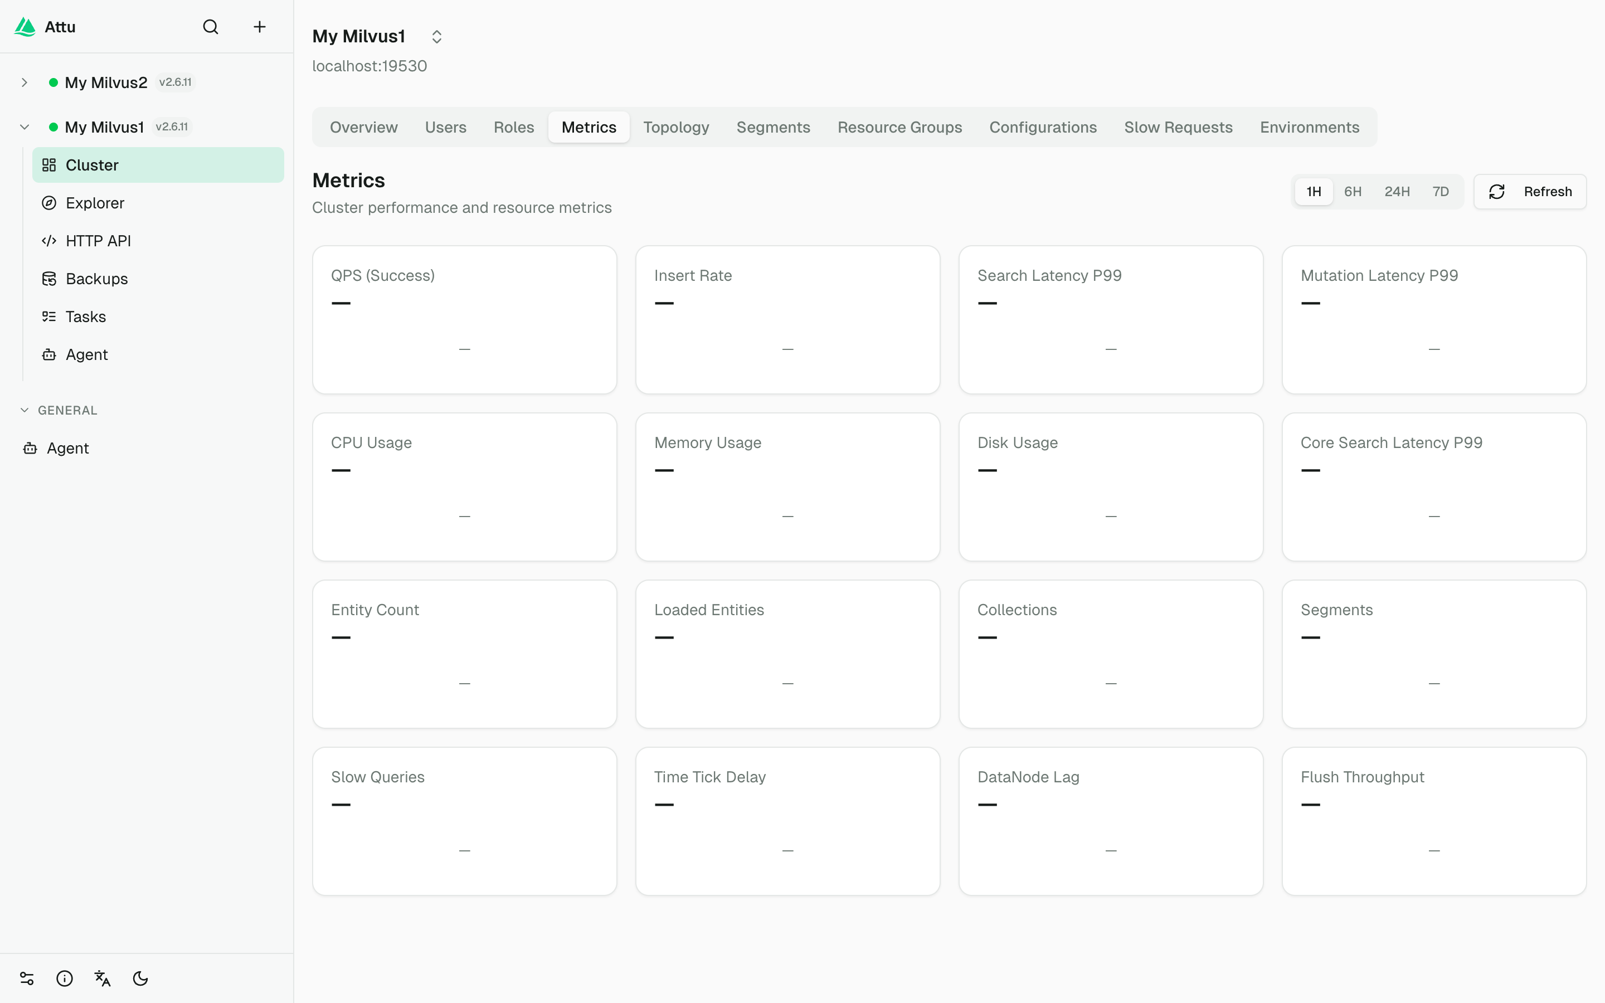Open Explorer in the sidebar

click(158, 203)
